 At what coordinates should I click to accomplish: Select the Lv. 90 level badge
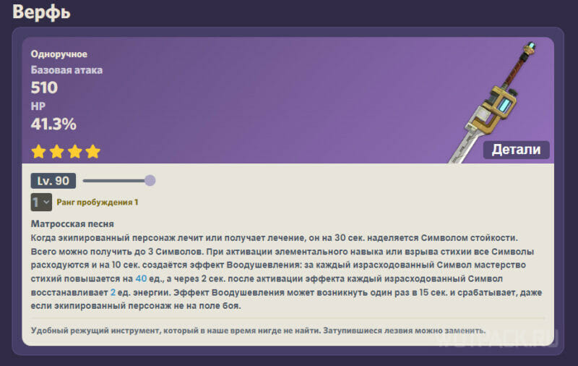pos(53,181)
